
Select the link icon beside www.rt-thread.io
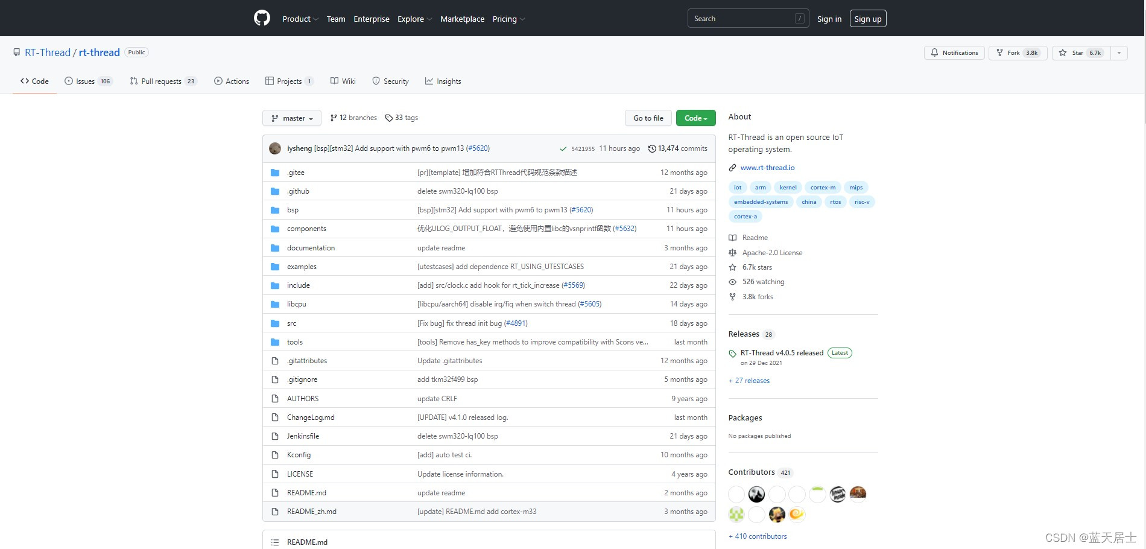click(732, 168)
